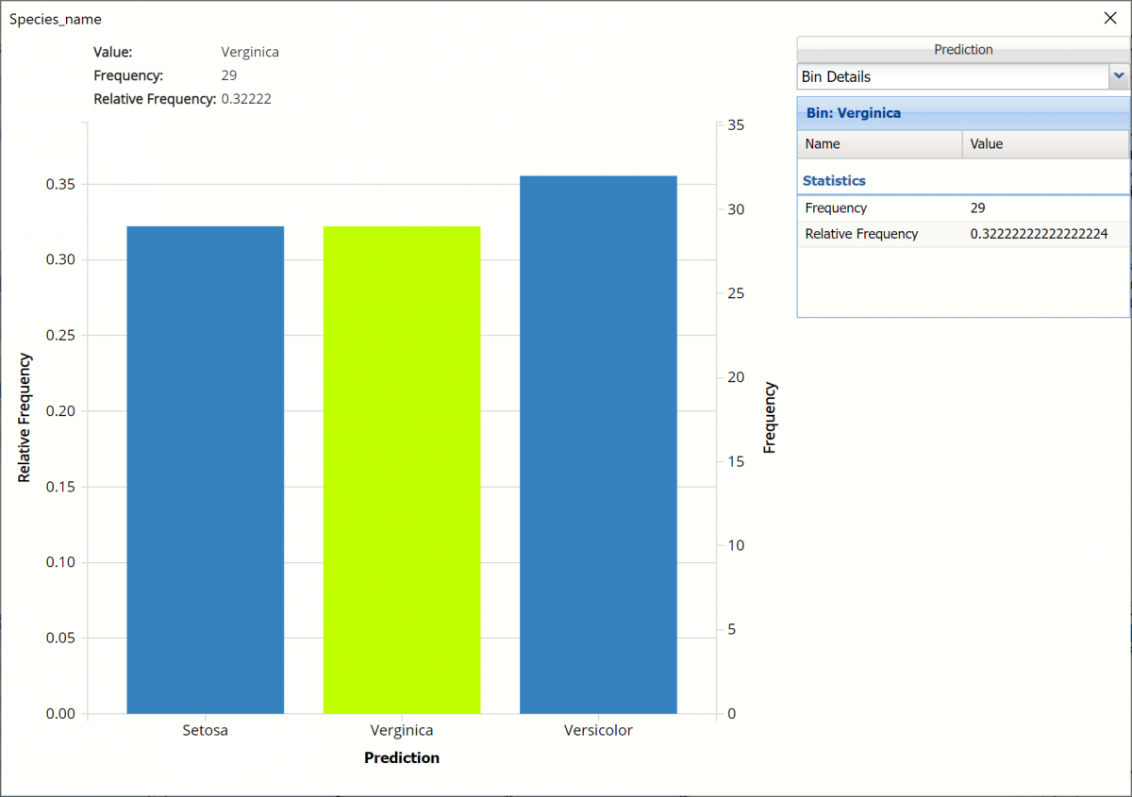Screen dimensions: 1132x797
Task: Click the Relative Frequency left y-axis title
Action: pos(25,418)
